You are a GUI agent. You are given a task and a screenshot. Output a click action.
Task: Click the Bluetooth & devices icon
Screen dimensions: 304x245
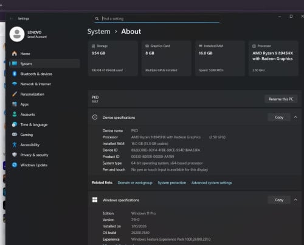15,74
